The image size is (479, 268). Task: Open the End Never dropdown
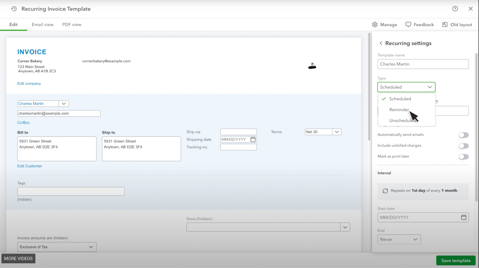[x=399, y=240]
